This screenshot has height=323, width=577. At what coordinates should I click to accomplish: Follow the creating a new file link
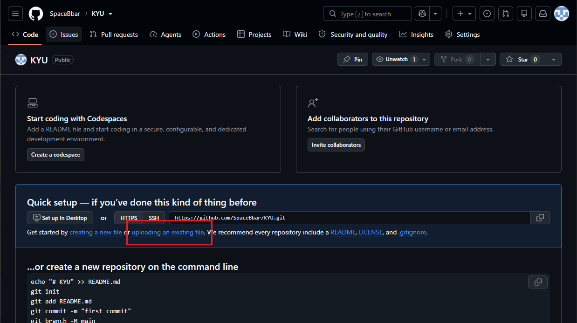click(x=96, y=232)
